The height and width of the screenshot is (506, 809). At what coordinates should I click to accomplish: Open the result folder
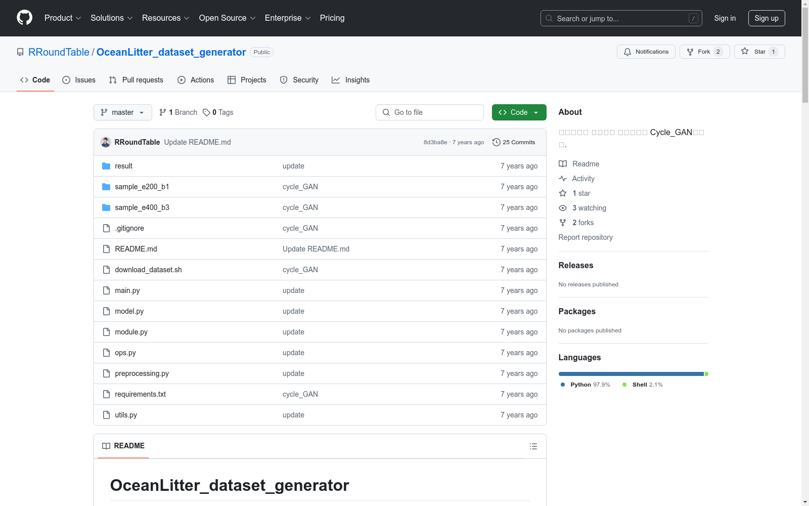pos(123,166)
